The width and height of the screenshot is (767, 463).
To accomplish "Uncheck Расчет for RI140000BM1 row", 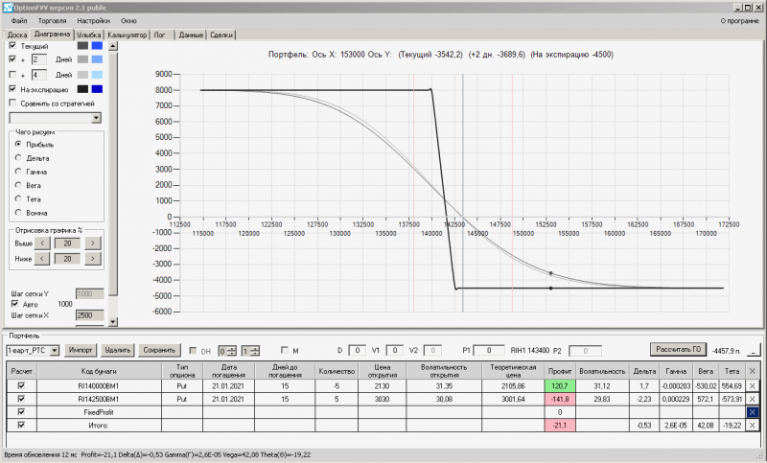I will pyautogui.click(x=21, y=385).
